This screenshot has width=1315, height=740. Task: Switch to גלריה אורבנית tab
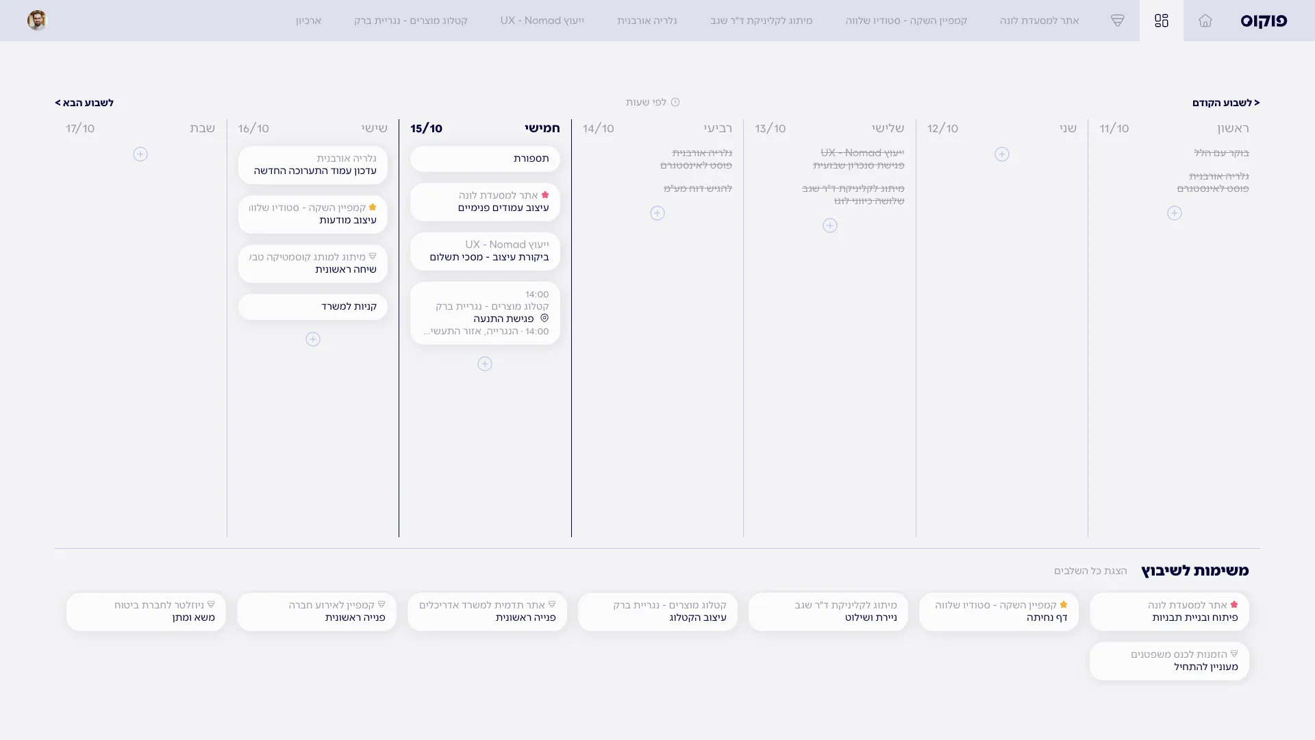647,21
